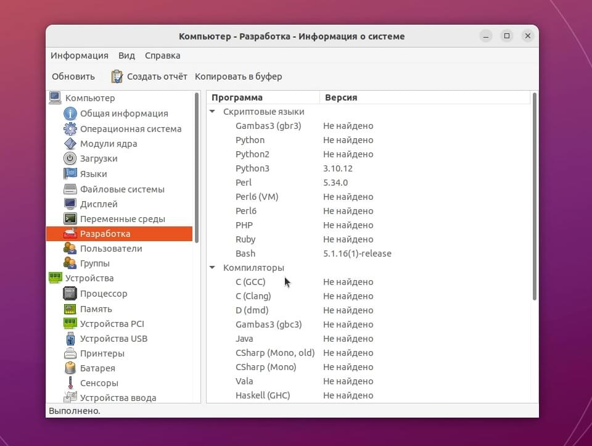
Task: Click the Создать отчёт button label
Action: [157, 76]
